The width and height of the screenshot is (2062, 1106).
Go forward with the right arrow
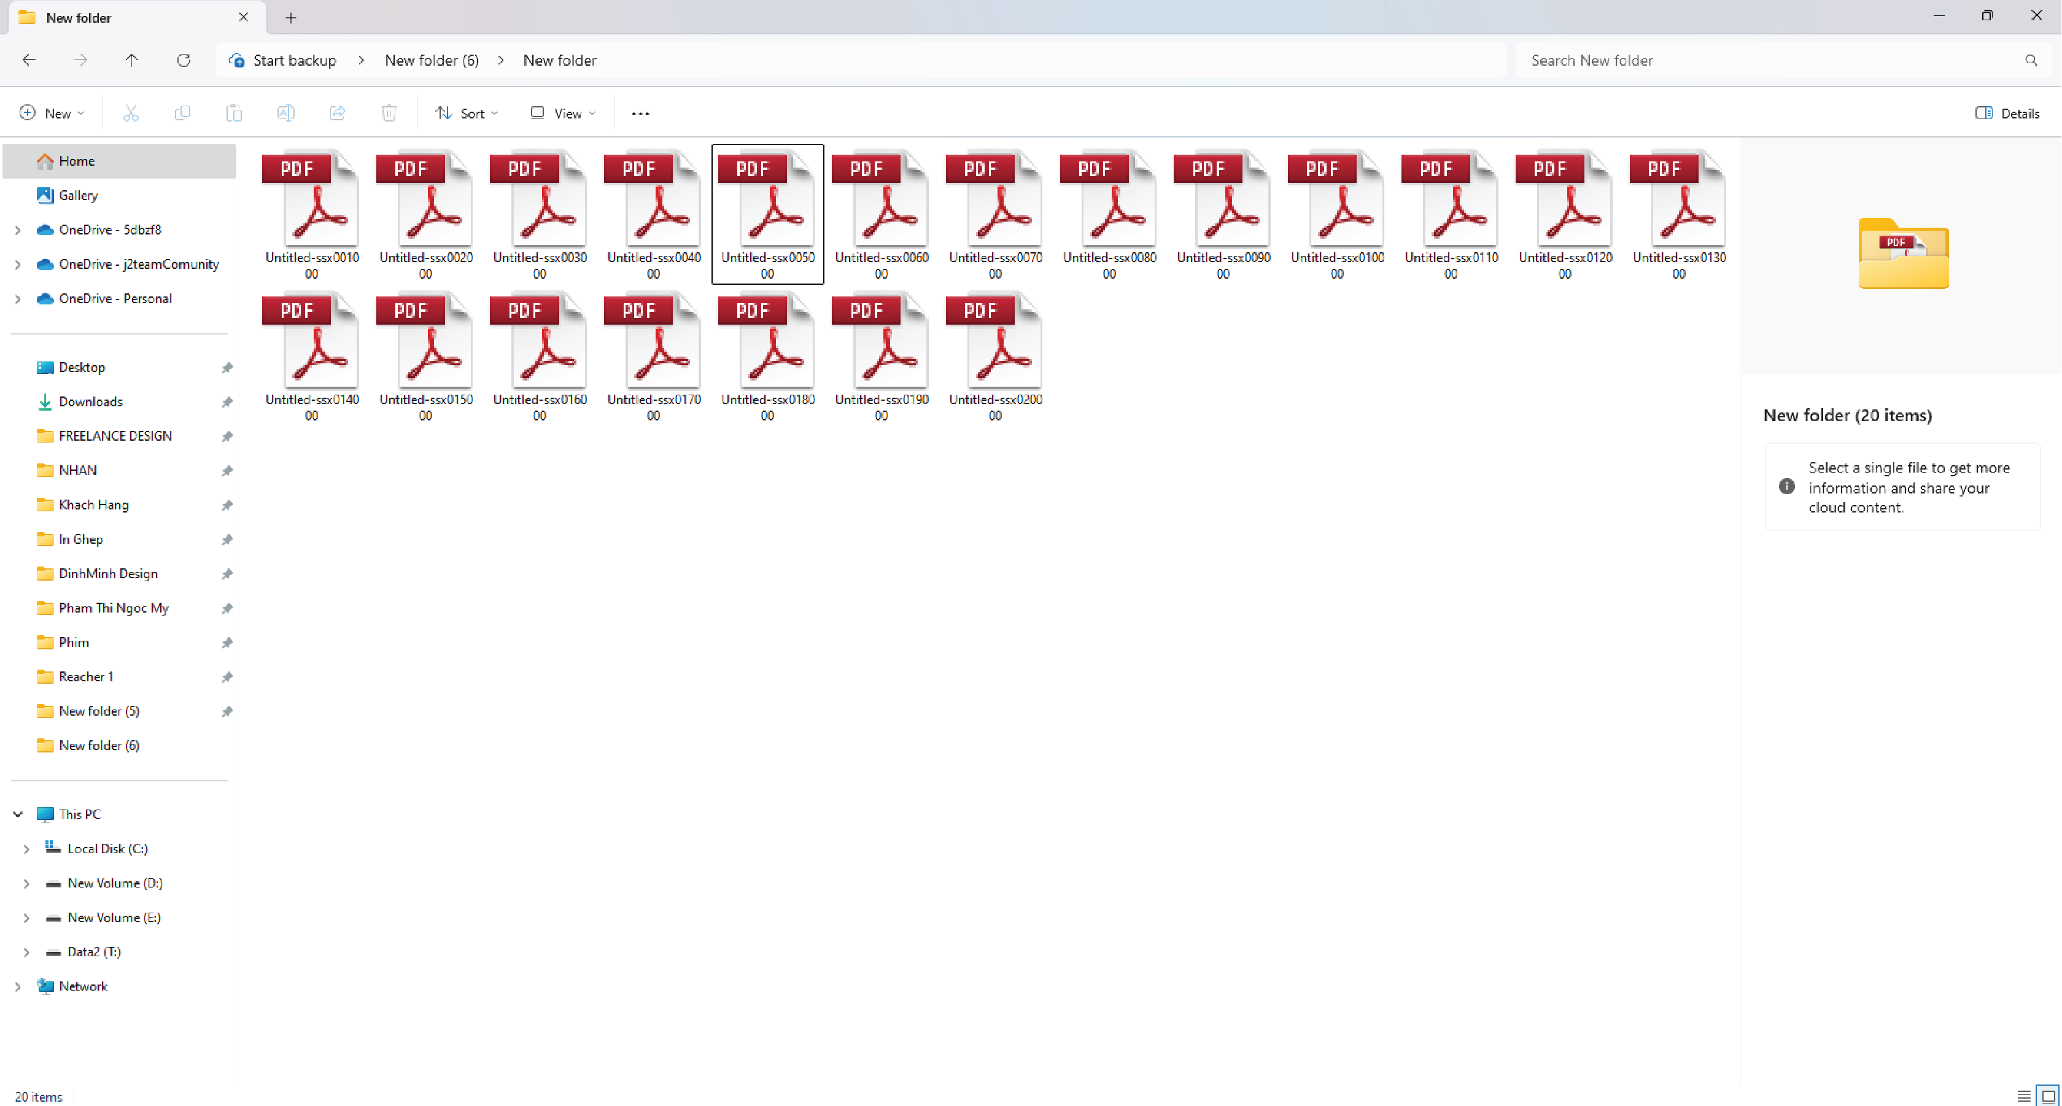pyautogui.click(x=80, y=60)
